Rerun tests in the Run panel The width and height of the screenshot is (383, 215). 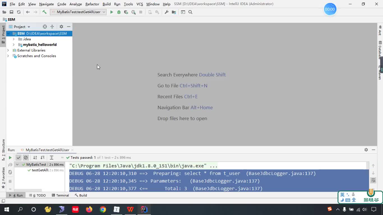[10, 158]
